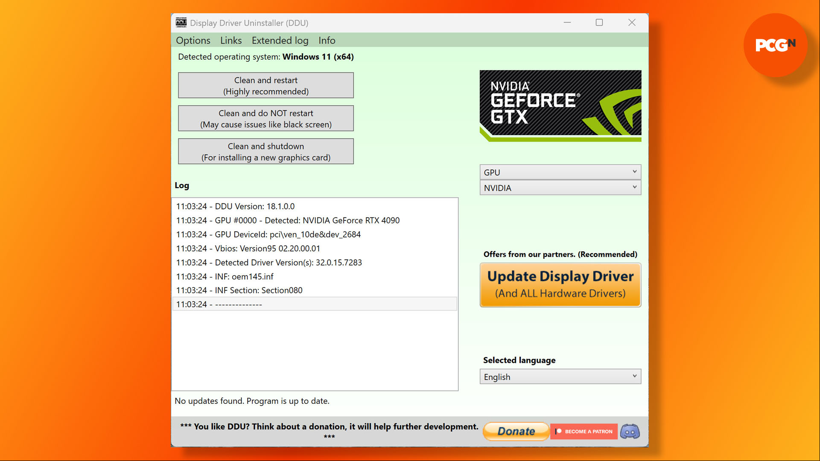Maximize the DDU window
820x461 pixels.
[599, 23]
